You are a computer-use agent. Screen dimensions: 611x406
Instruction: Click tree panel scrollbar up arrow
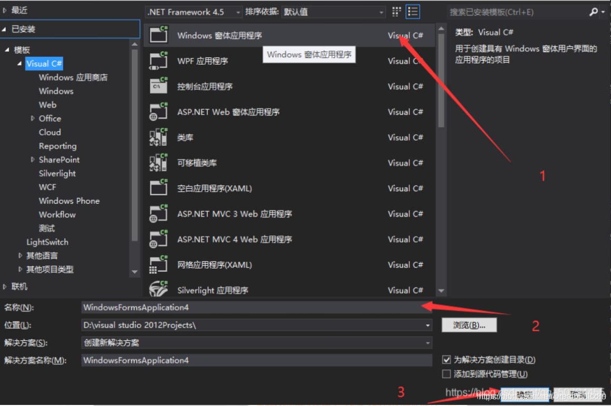coord(135,44)
